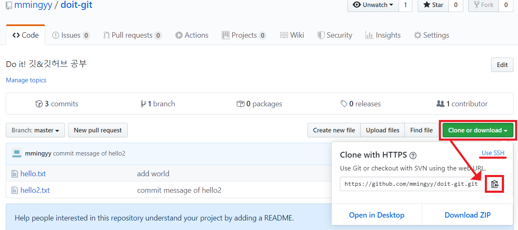This screenshot has height=230, width=518.
Task: Open the Issues tab
Action: click(71, 35)
